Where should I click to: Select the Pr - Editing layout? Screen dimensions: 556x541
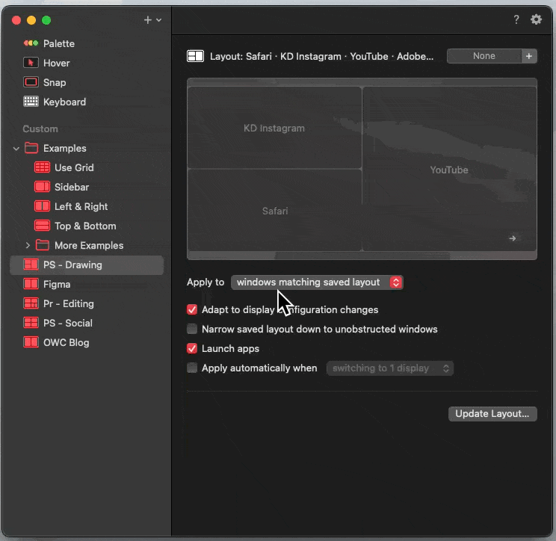click(68, 303)
